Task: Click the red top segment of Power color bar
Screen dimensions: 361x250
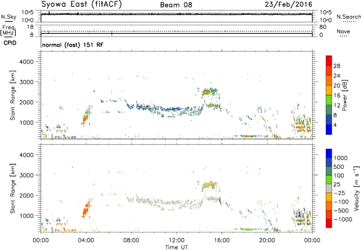Action: coord(329,60)
